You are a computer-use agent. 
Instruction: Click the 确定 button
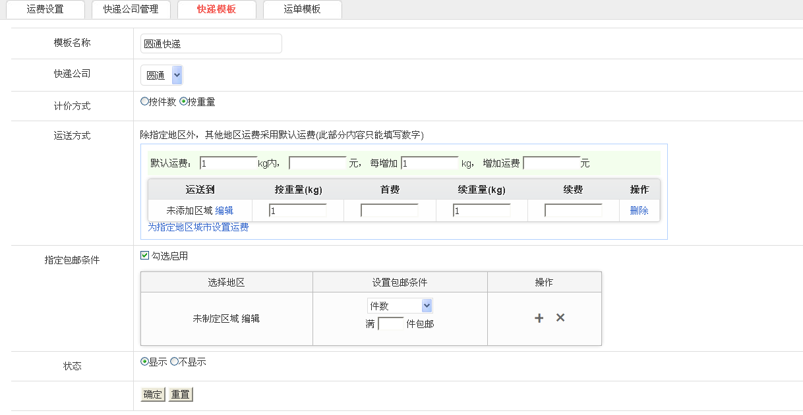(x=152, y=395)
